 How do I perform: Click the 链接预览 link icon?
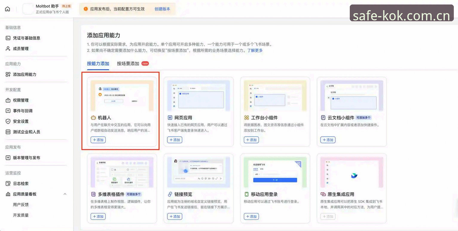170,194
